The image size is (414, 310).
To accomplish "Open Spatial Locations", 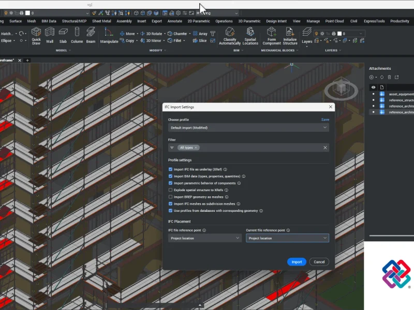I will [250, 36].
